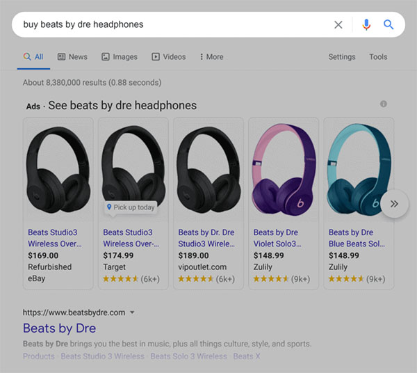The image size is (417, 373).
Task: Start voice search with the microphone icon
Action: pyautogui.click(x=366, y=25)
